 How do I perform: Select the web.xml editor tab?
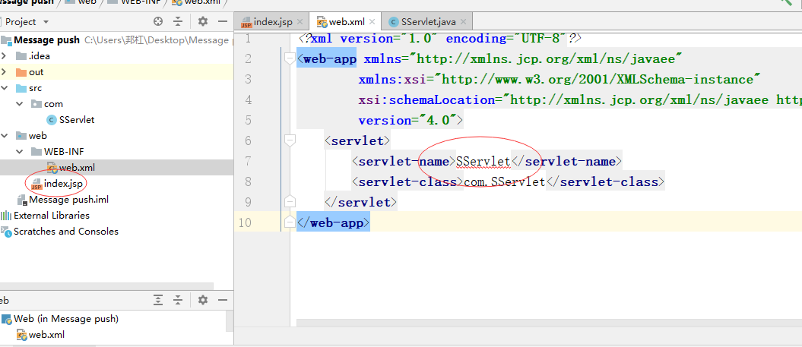tap(347, 22)
